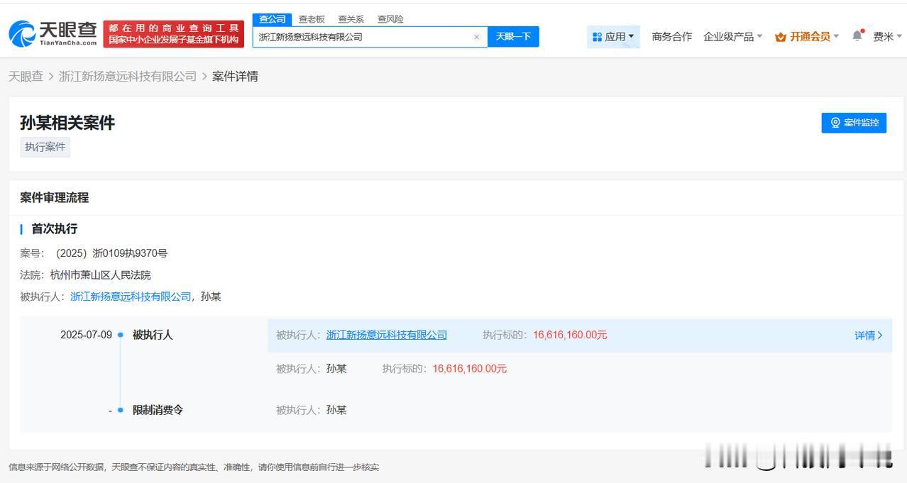Expand the 企业级产品 menu
The image size is (907, 483).
732,37
